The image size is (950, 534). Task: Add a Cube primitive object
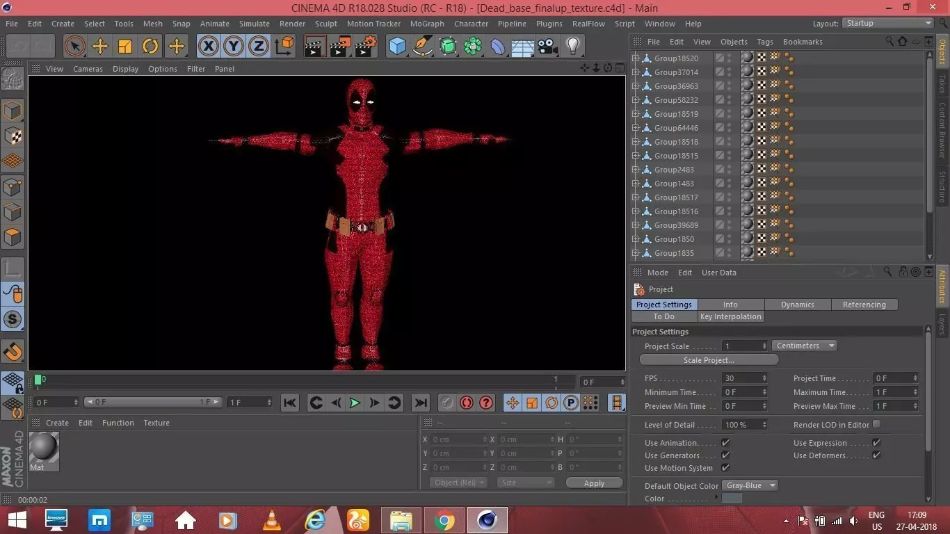click(x=397, y=47)
